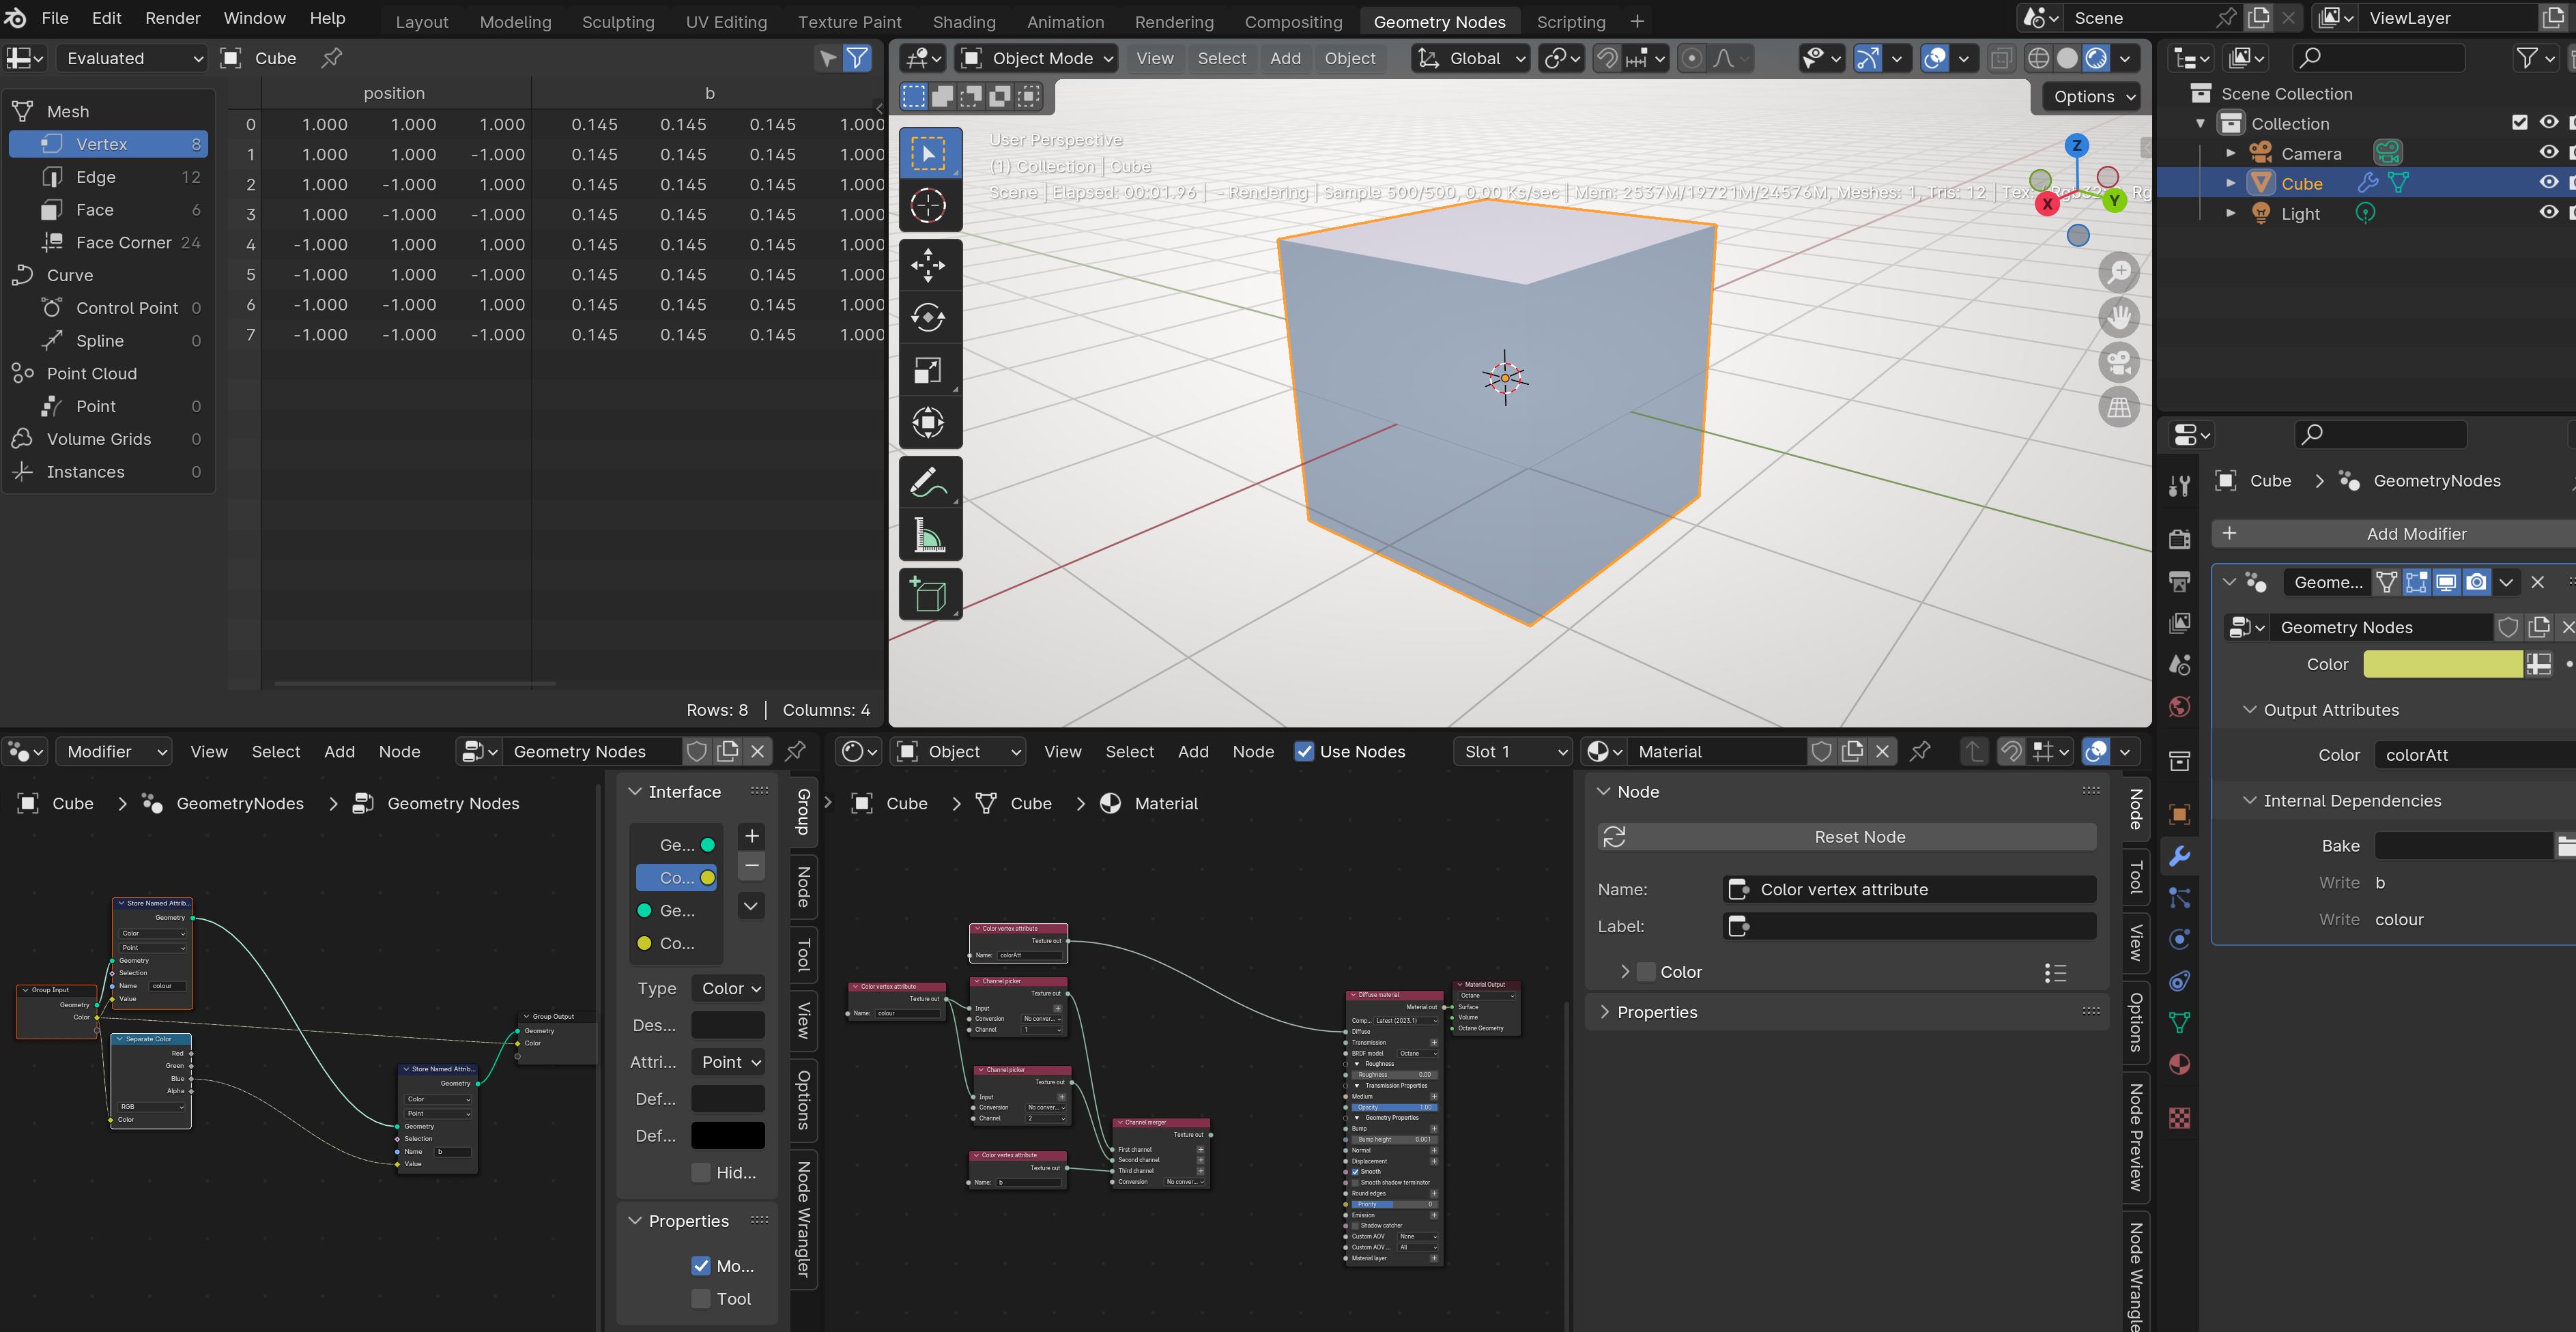Viewport: 2576px width, 1332px height.
Task: Toggle camera view button in viewport
Action: click(2118, 362)
